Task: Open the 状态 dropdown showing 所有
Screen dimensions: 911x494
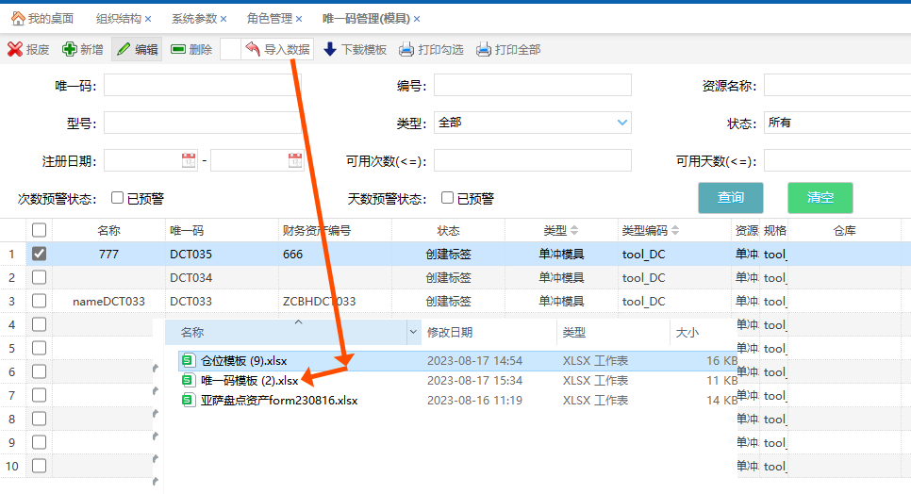Action: click(835, 123)
